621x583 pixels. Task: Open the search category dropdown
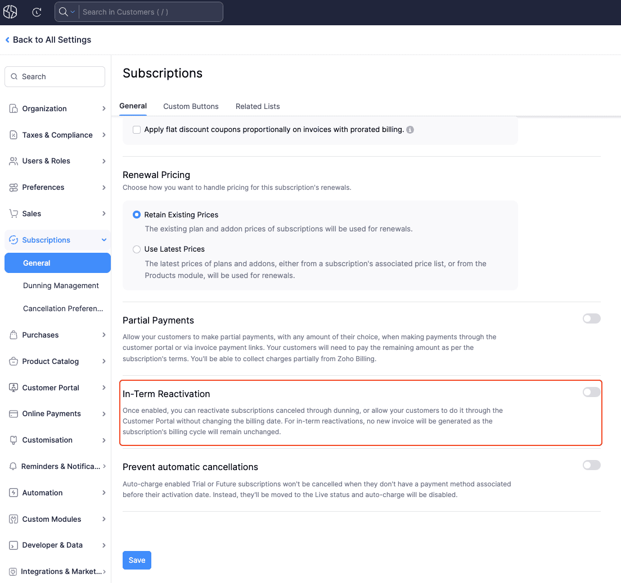(x=74, y=12)
